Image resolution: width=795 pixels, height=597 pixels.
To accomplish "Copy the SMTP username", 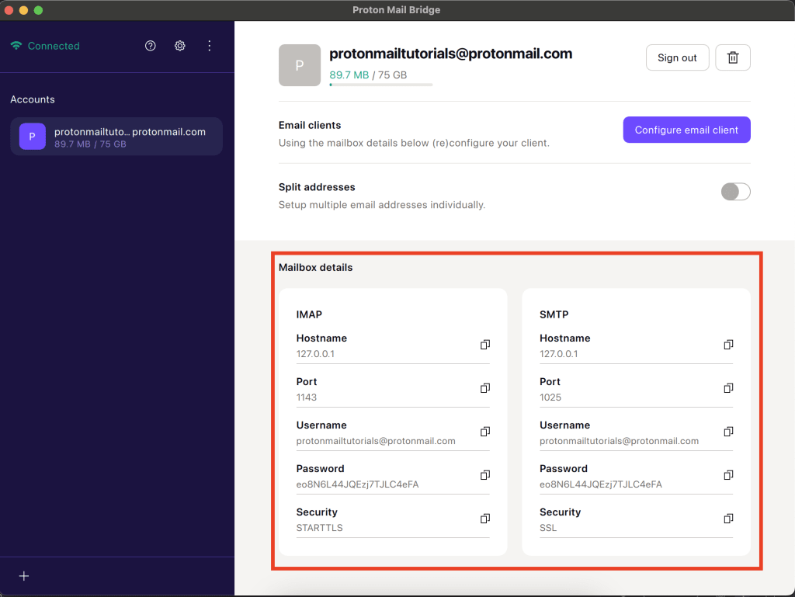I will pyautogui.click(x=728, y=432).
